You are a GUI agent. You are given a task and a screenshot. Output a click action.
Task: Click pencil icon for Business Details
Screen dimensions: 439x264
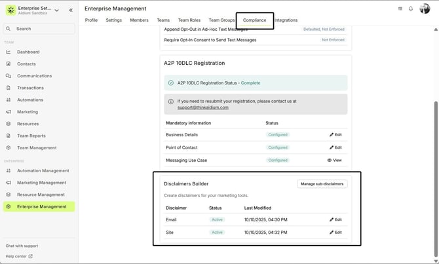332,135
